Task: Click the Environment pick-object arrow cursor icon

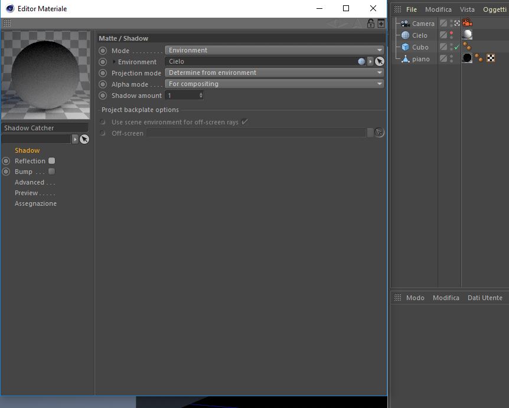Action: point(380,61)
